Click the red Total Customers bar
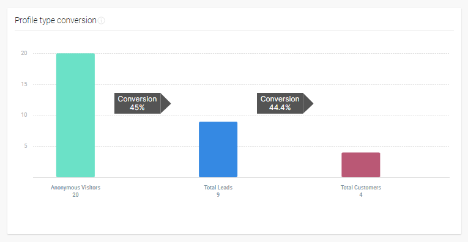Viewport: 468px width, 242px height. [361, 165]
